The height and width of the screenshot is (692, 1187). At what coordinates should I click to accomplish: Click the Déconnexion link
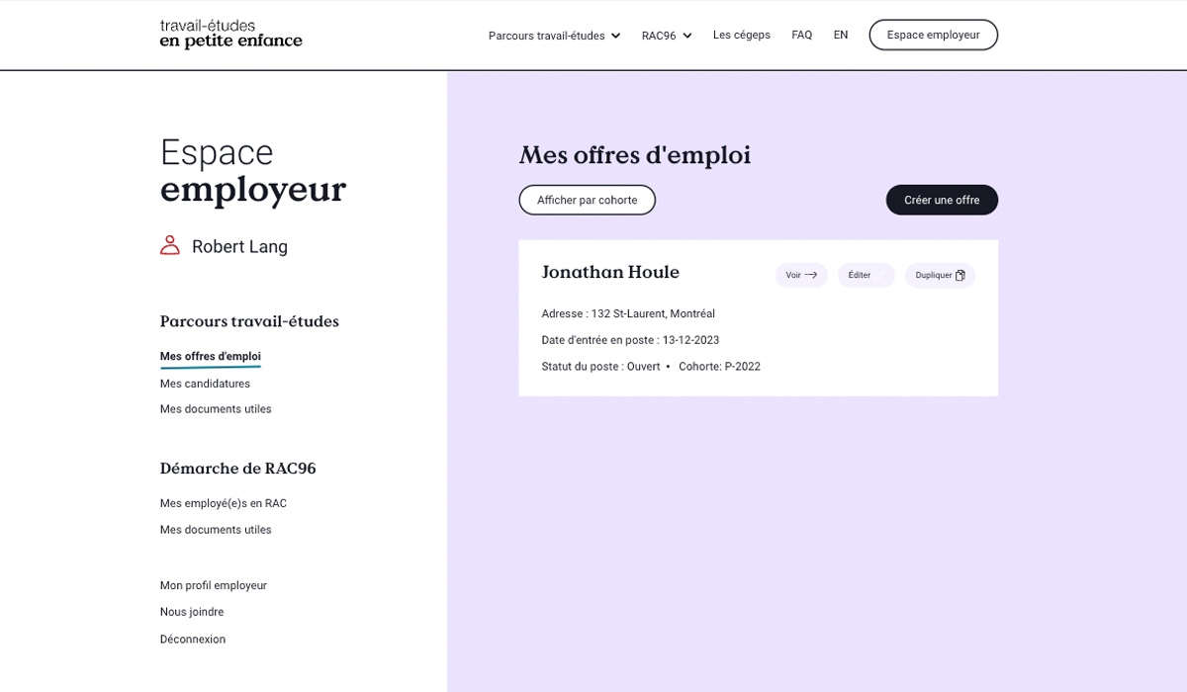click(192, 640)
